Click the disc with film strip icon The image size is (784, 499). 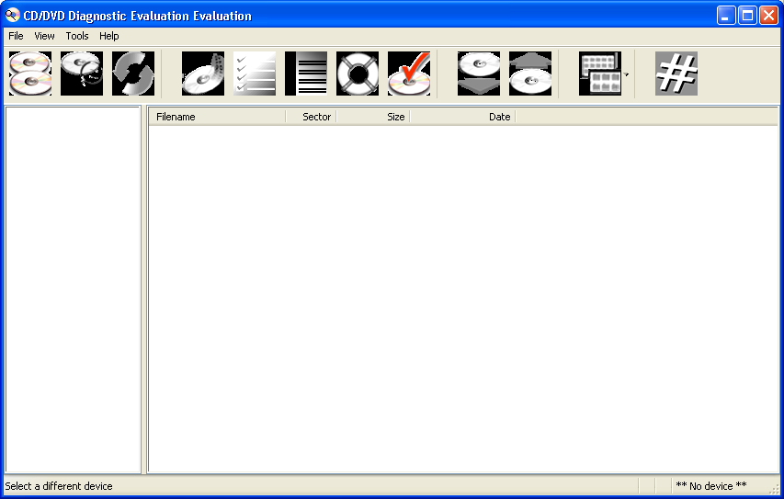[x=203, y=74]
